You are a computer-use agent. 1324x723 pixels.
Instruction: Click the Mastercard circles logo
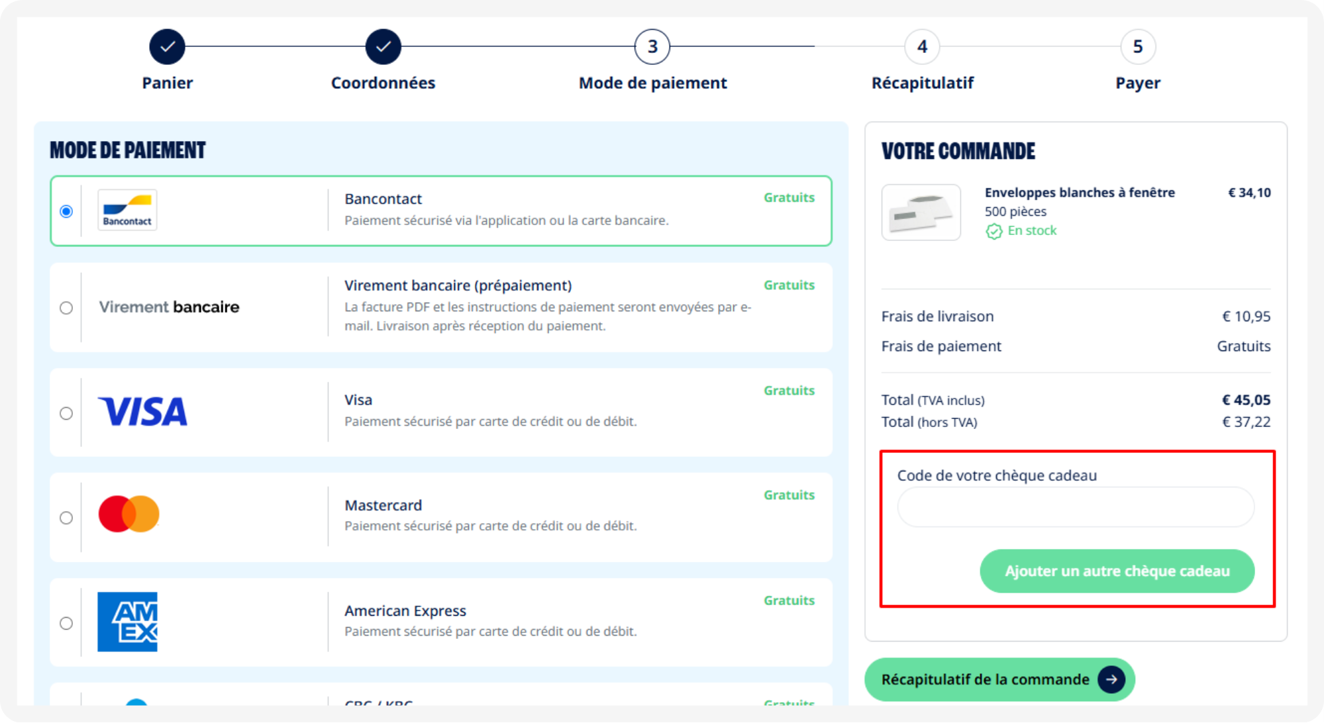(x=128, y=514)
